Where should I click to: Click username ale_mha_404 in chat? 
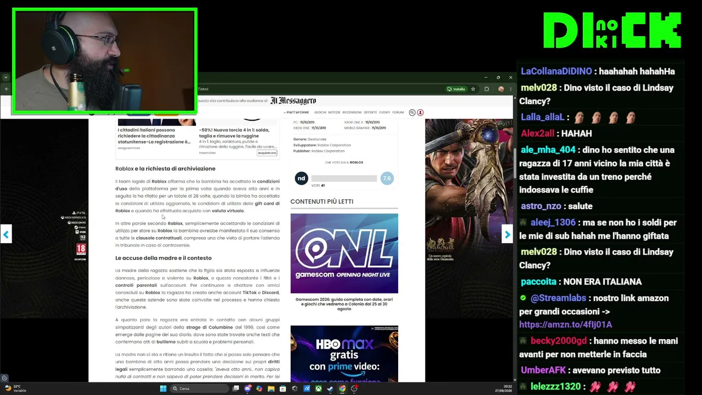(x=548, y=150)
